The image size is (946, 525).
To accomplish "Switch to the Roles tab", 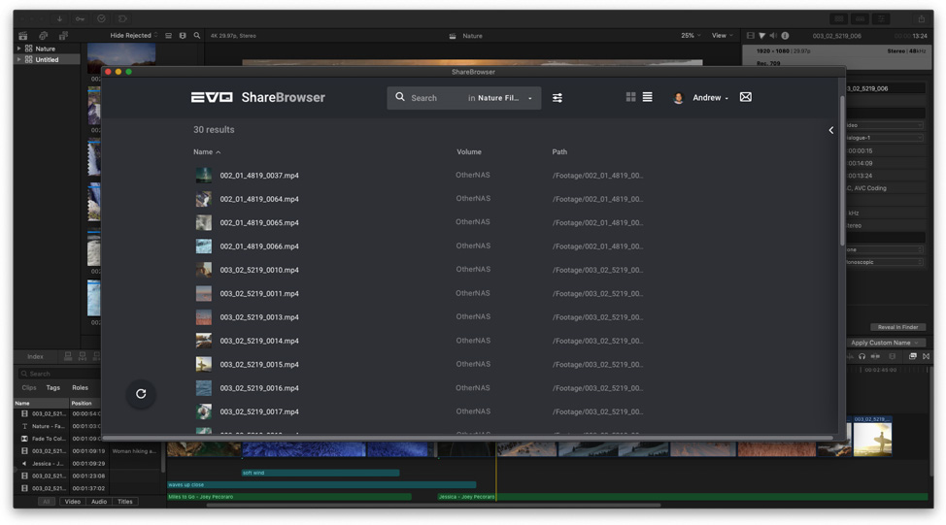I will click(x=80, y=388).
